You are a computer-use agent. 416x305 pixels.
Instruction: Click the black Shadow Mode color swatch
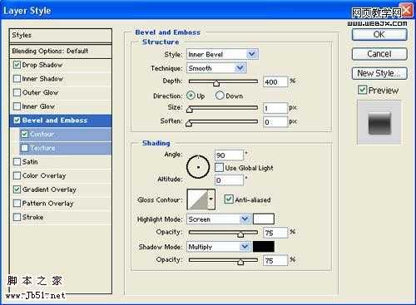(264, 247)
